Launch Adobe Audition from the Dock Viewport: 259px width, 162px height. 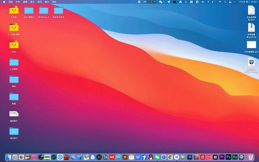click(235, 157)
